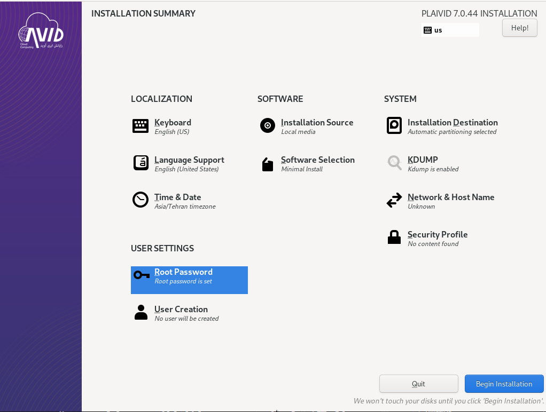
Task: Click the AVID cloud logo
Action: pos(41,31)
